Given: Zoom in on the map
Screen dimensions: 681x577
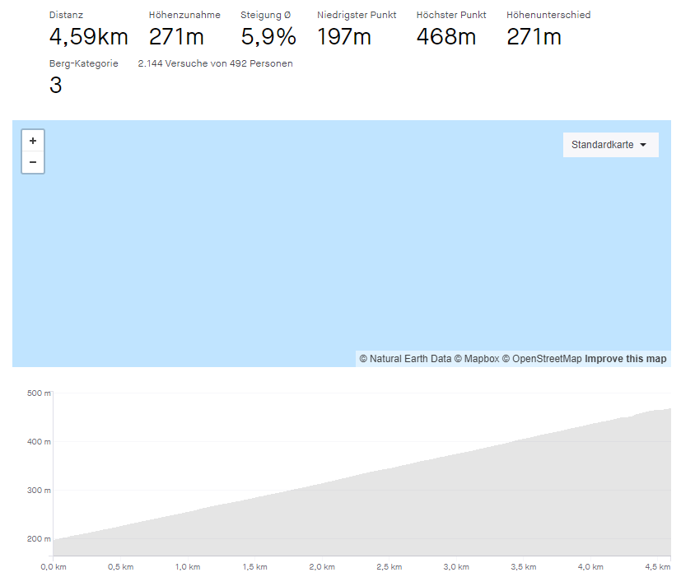Looking at the screenshot, I should coord(33,141).
